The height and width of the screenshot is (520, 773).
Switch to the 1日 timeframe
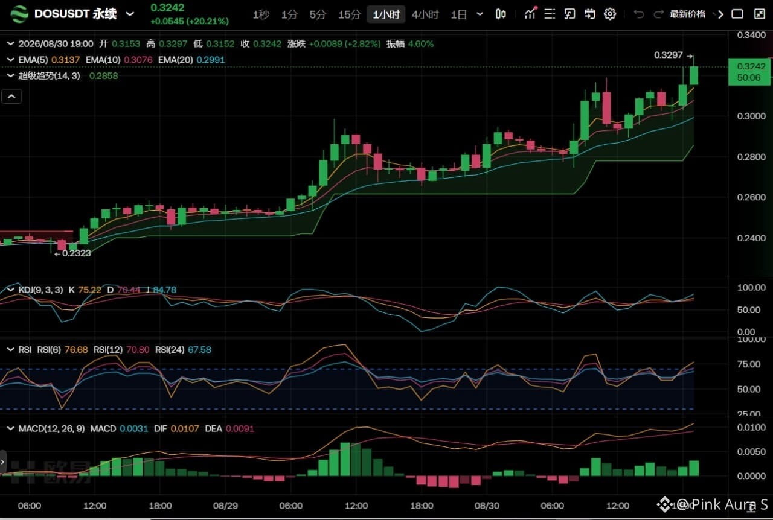pyautogui.click(x=459, y=14)
